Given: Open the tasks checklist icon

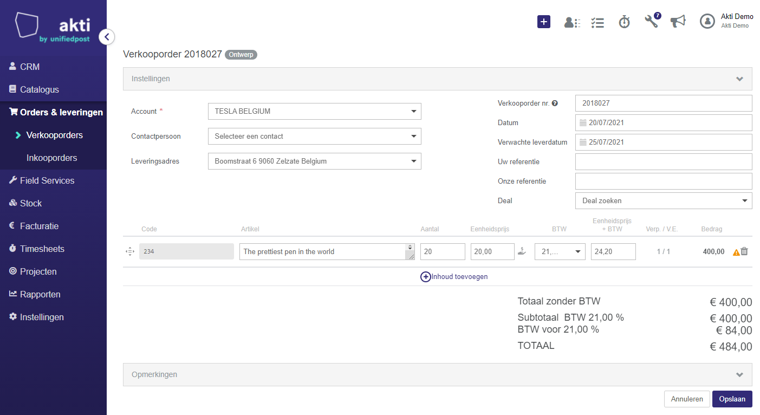Looking at the screenshot, I should coord(597,22).
